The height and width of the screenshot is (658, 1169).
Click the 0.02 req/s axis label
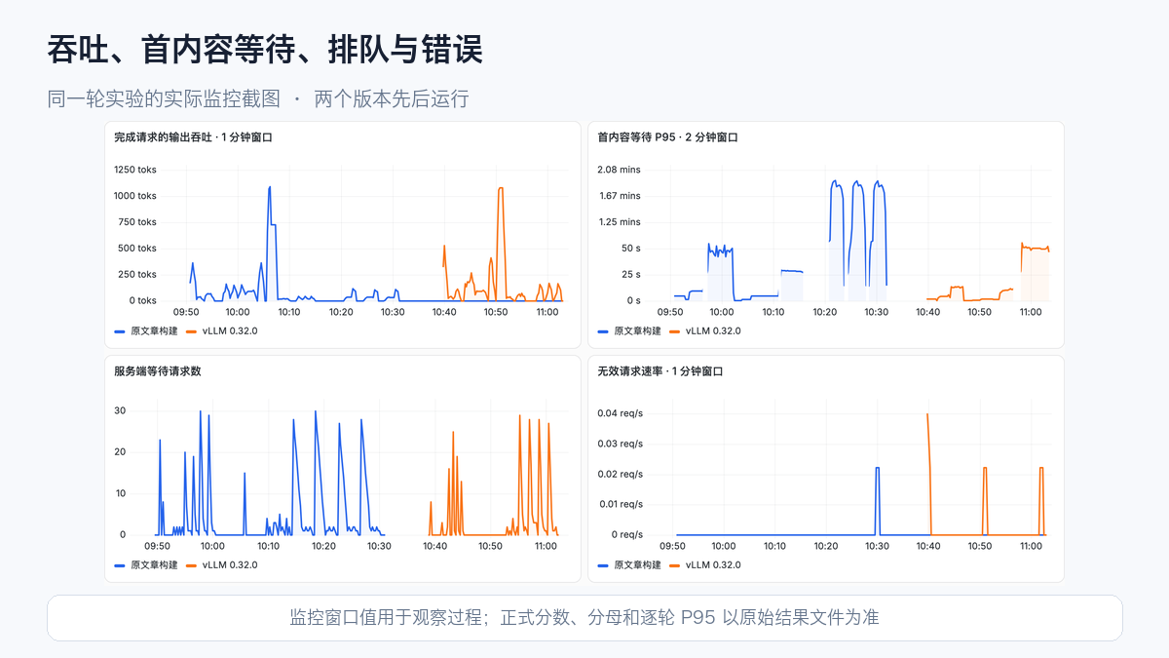point(621,474)
